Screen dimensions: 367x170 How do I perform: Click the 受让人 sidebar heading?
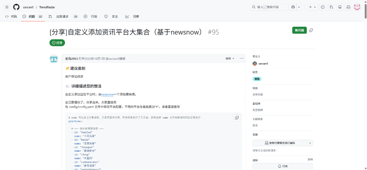(x=256, y=56)
